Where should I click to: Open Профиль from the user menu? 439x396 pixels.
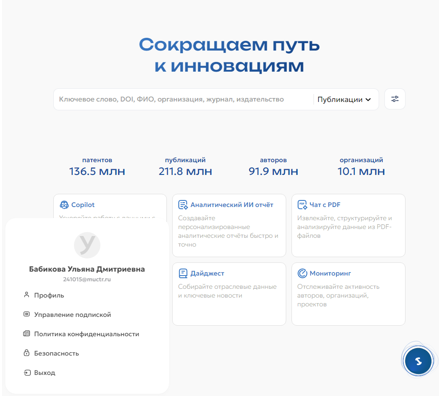[x=49, y=295]
